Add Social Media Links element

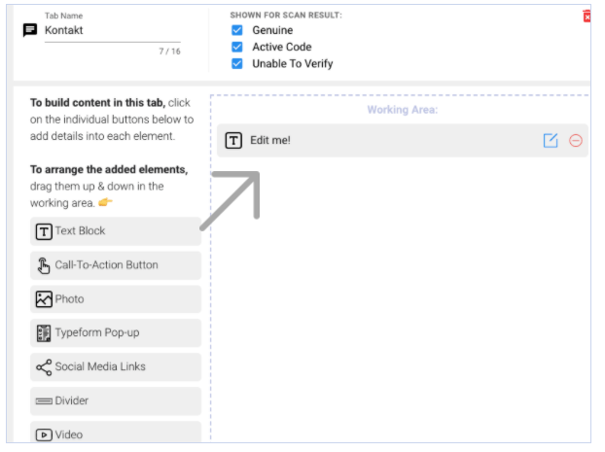pos(116,367)
